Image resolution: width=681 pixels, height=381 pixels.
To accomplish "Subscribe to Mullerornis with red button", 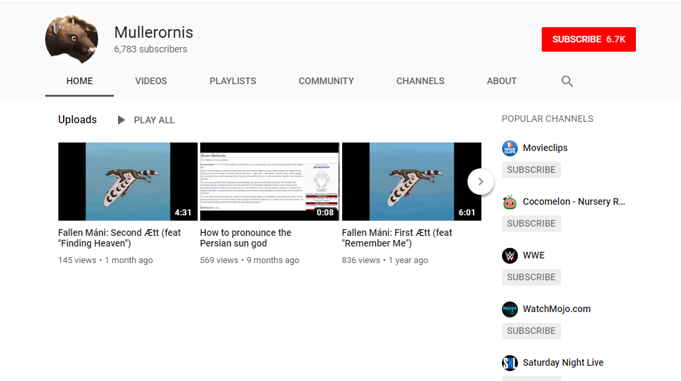I will tap(588, 40).
